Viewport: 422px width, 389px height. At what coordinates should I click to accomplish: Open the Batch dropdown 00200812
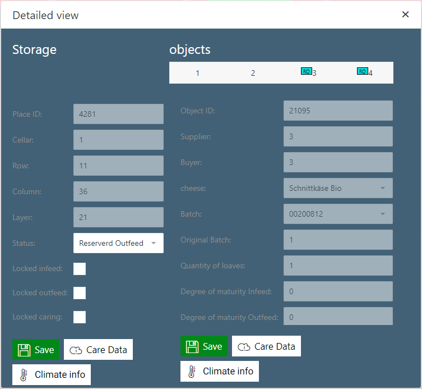pyautogui.click(x=337, y=214)
